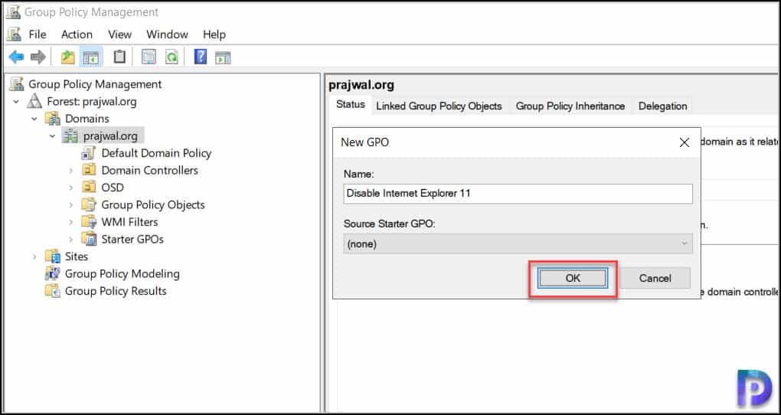The image size is (781, 415).
Task: Click the Forward arrow toolbar icon
Action: pos(38,57)
